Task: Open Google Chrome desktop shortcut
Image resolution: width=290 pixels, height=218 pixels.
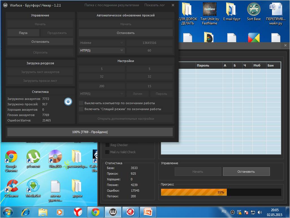Action: coord(11,161)
